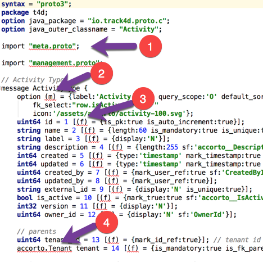Click the "meta.proto" import string

[x=52, y=46]
